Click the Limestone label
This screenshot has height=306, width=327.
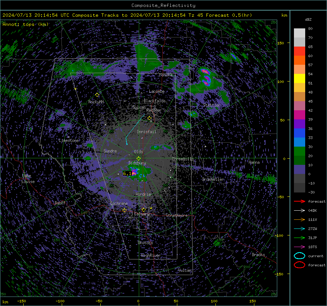(x=69, y=140)
